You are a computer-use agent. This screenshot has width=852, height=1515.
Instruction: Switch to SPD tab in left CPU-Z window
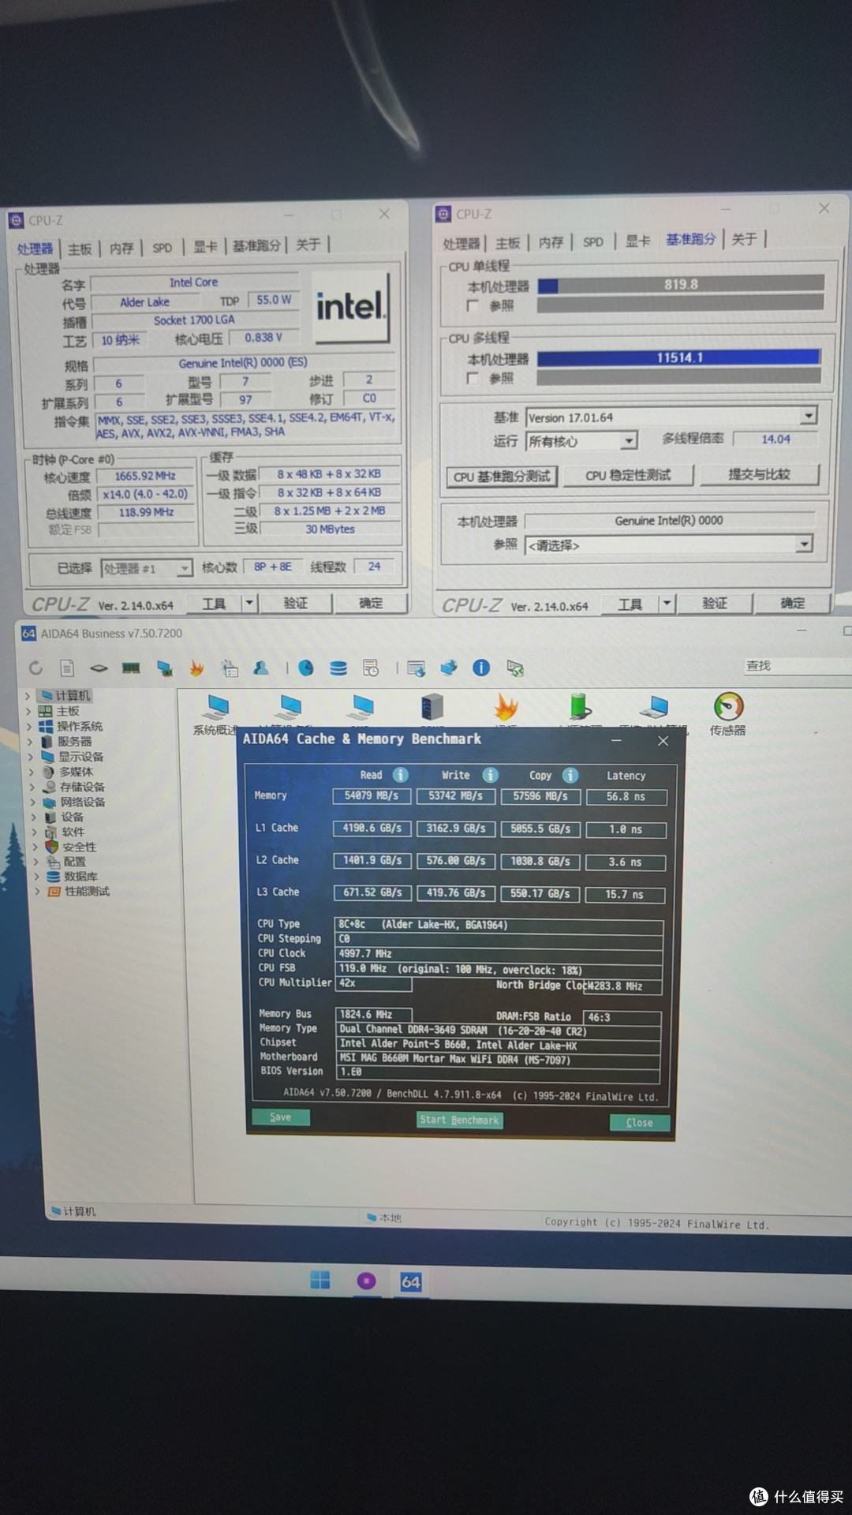click(163, 248)
